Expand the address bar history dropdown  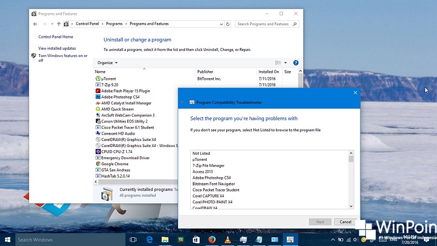pos(221,24)
